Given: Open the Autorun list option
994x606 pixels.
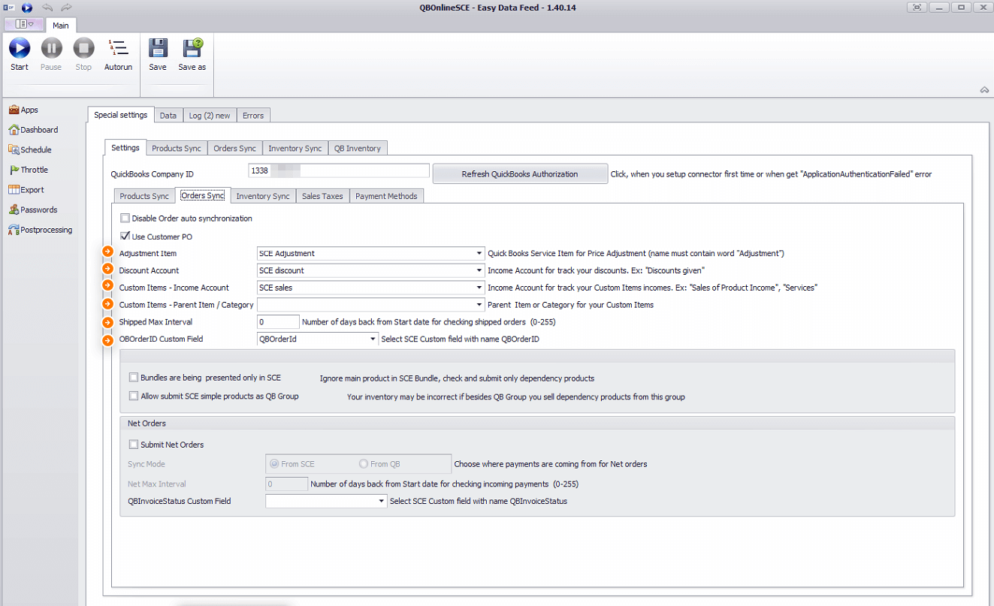Looking at the screenshot, I should [118, 55].
